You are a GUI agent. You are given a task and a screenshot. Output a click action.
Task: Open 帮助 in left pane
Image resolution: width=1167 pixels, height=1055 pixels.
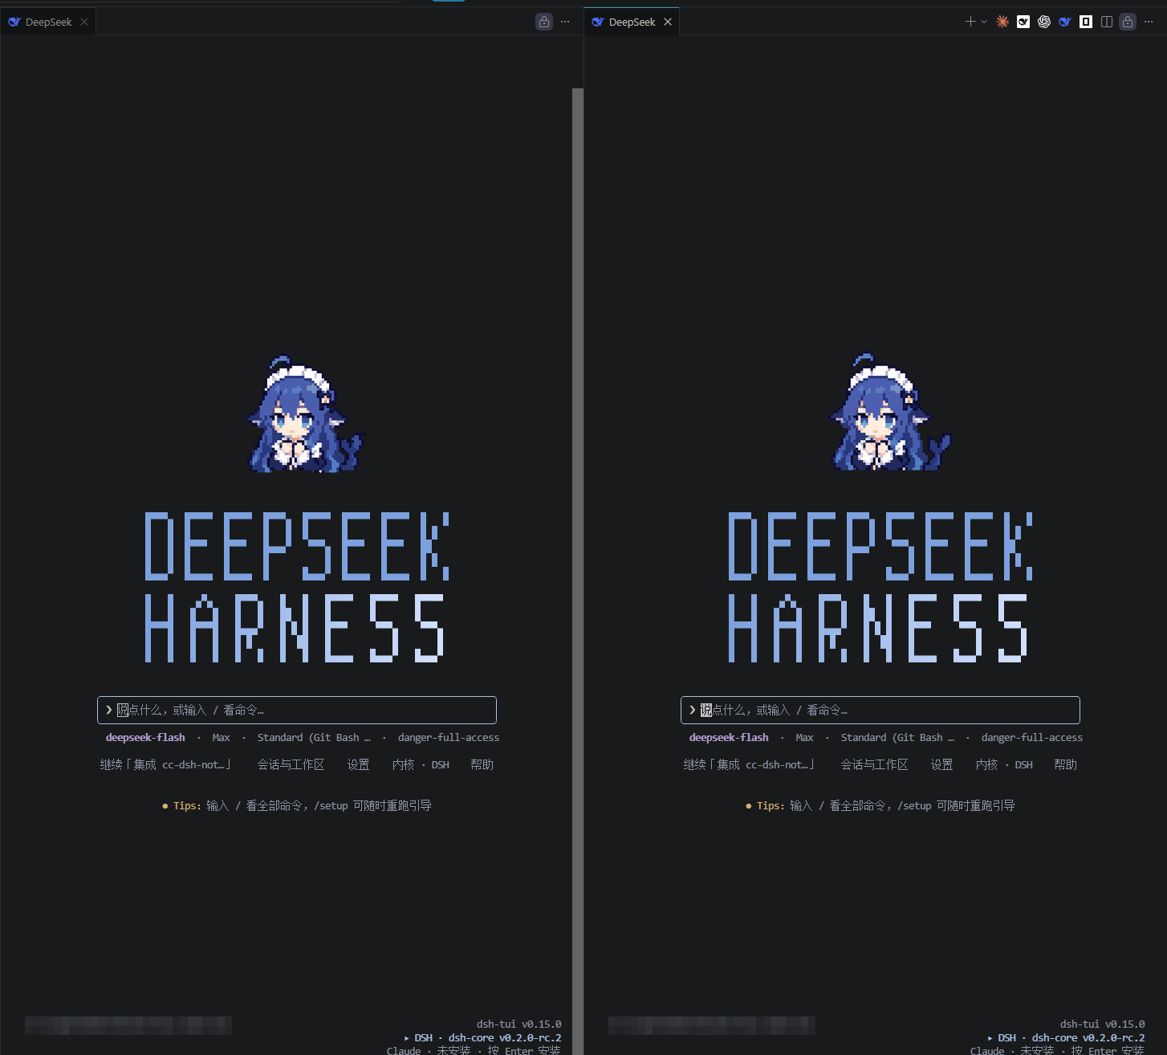tap(482, 764)
